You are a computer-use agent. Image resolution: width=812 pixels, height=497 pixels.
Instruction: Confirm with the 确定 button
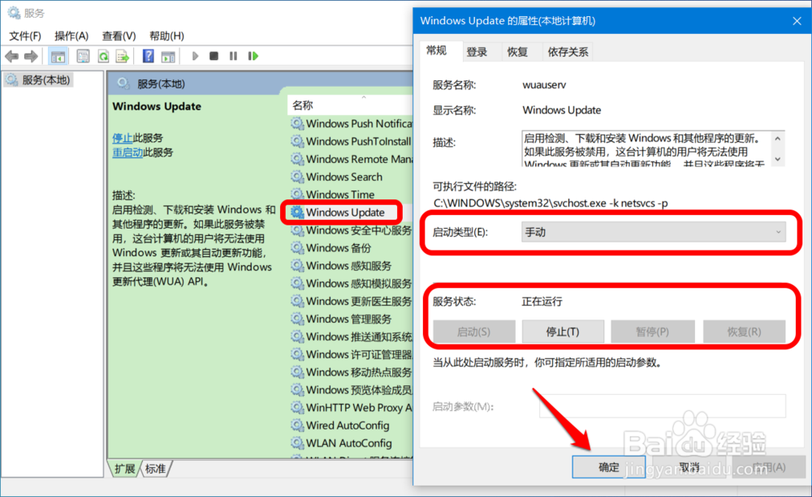click(609, 467)
